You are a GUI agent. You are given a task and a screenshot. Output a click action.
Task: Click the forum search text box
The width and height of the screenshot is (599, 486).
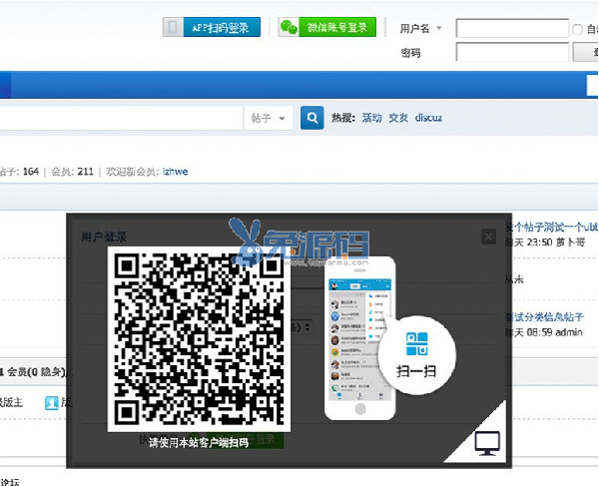pyautogui.click(x=122, y=118)
